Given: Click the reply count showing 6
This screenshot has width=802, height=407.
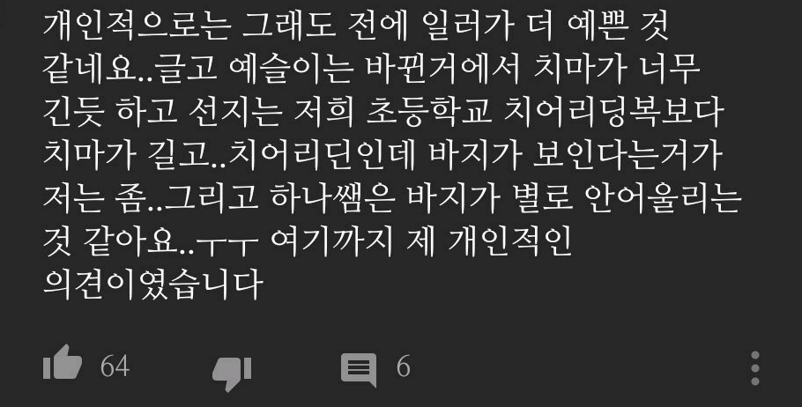Looking at the screenshot, I should click(x=403, y=366).
